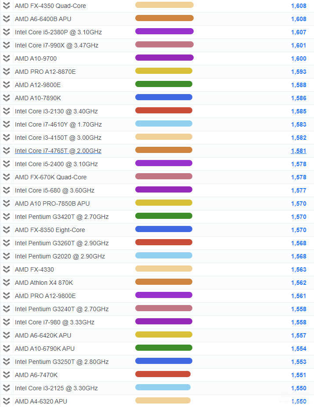Click the 1,557 score for A6-6420K APU
The image size is (314, 407).
pos(299,335)
